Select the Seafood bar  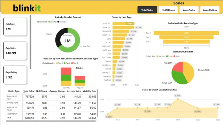click(113, 80)
